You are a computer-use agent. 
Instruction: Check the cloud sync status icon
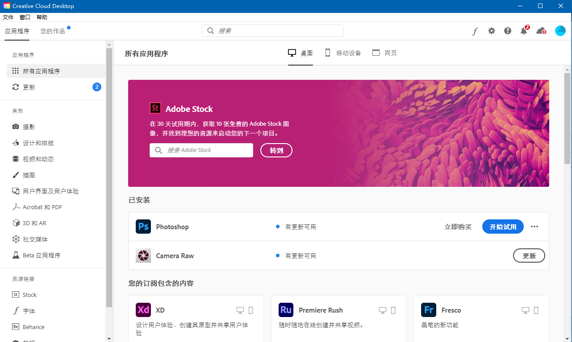541,31
